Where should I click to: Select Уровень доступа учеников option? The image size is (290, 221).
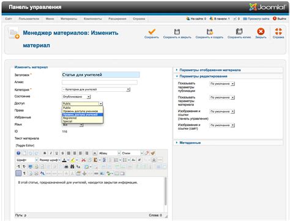(83, 111)
